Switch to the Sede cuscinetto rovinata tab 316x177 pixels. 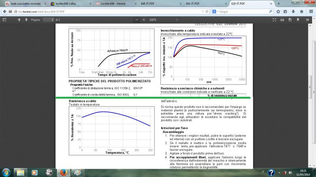[25, 4]
